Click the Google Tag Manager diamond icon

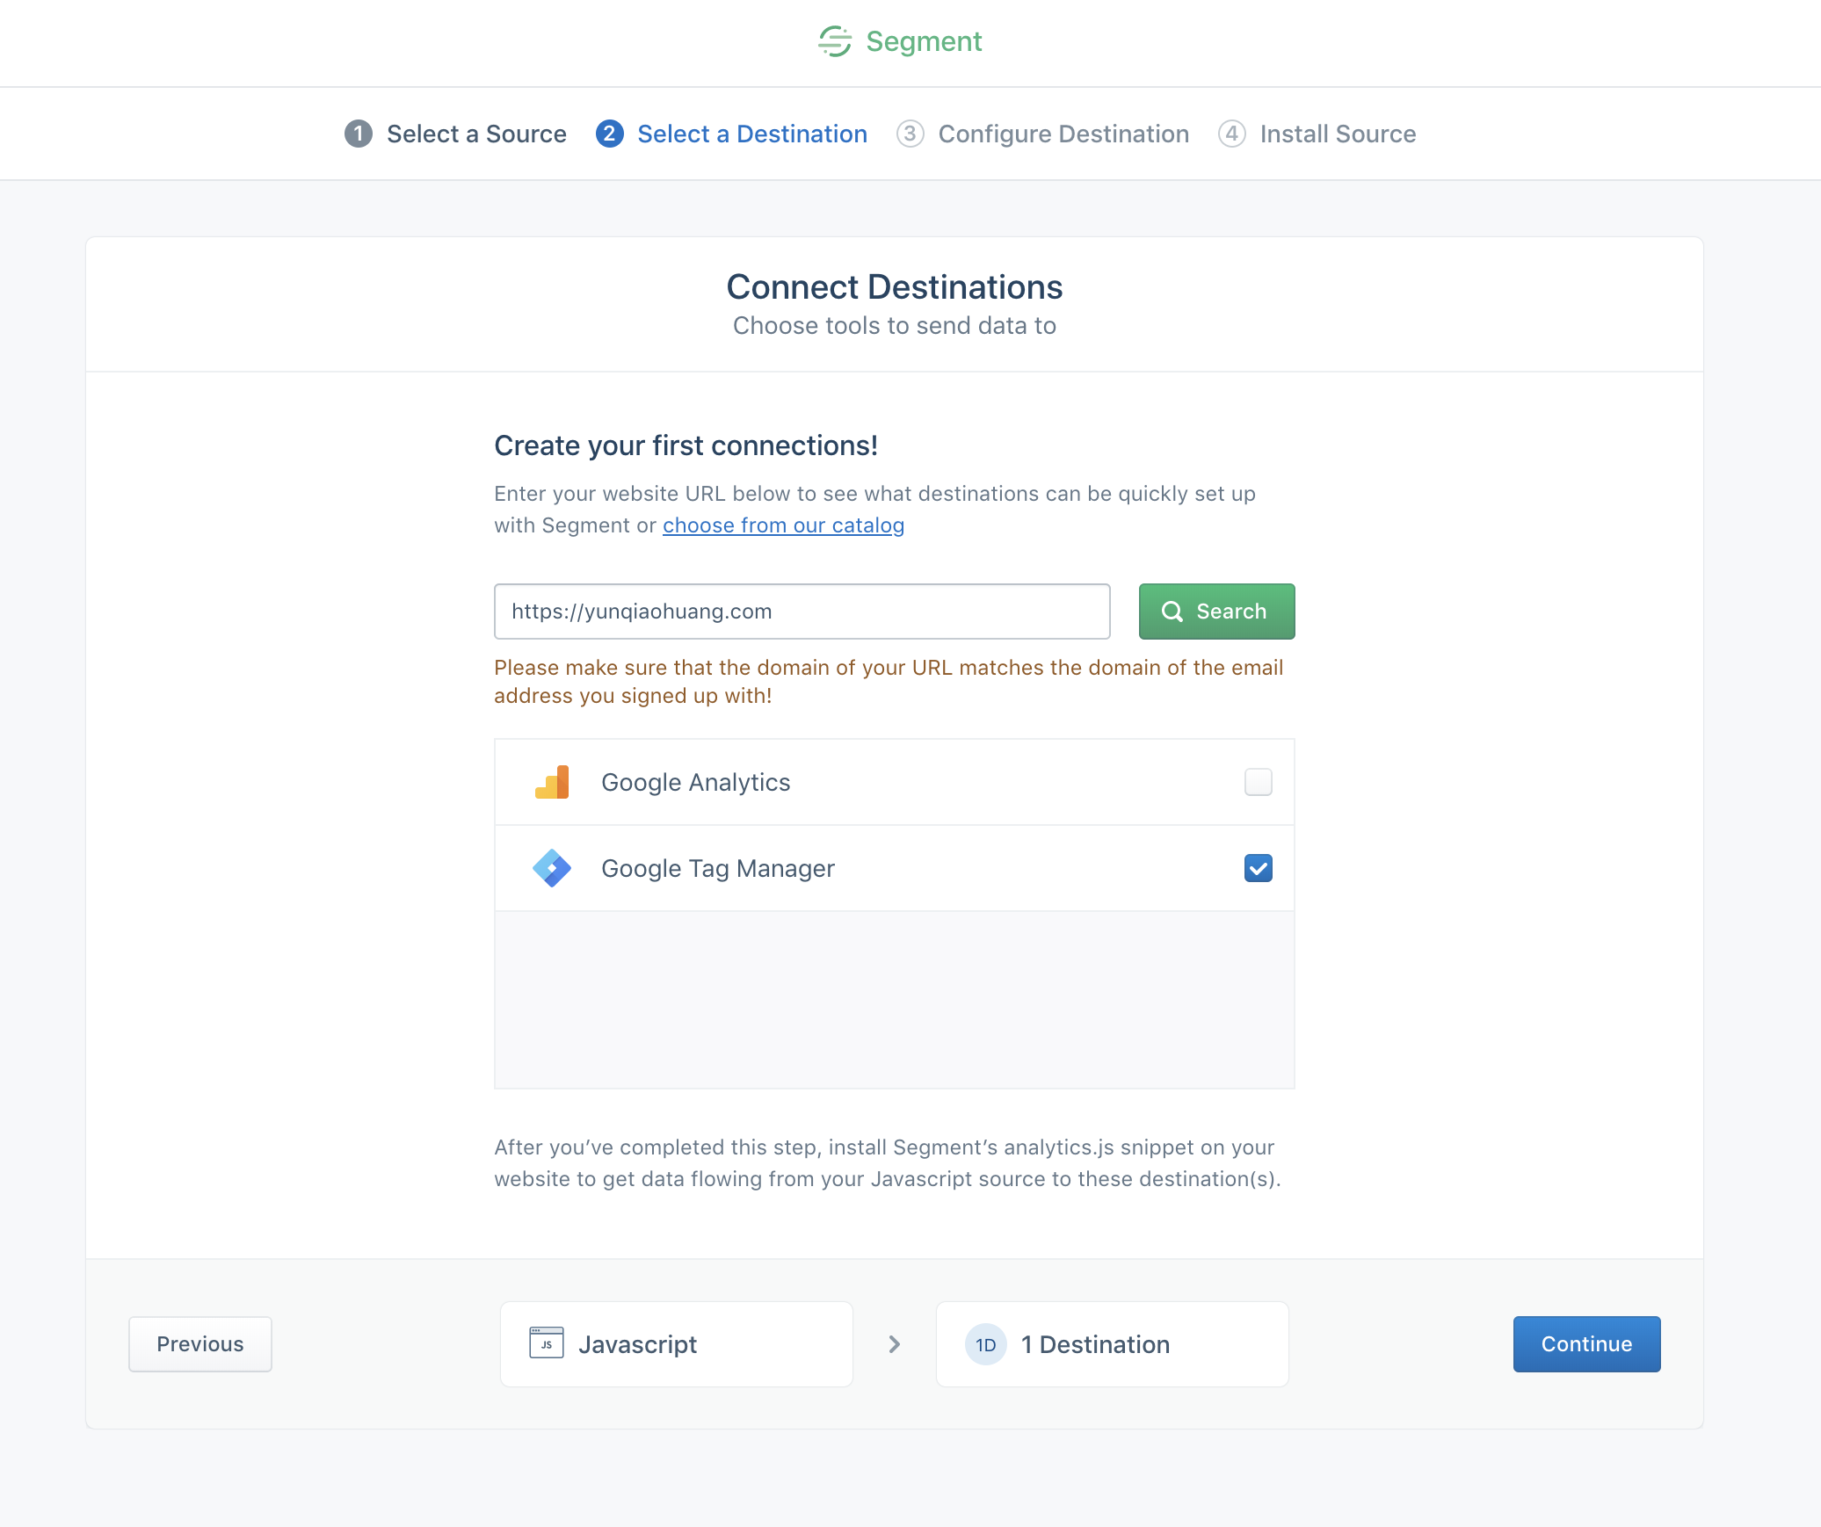click(552, 868)
